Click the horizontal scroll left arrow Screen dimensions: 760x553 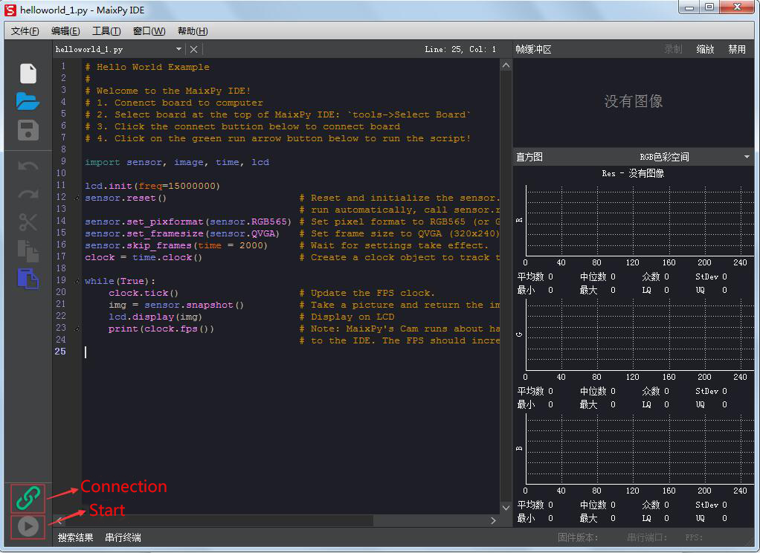(x=59, y=520)
